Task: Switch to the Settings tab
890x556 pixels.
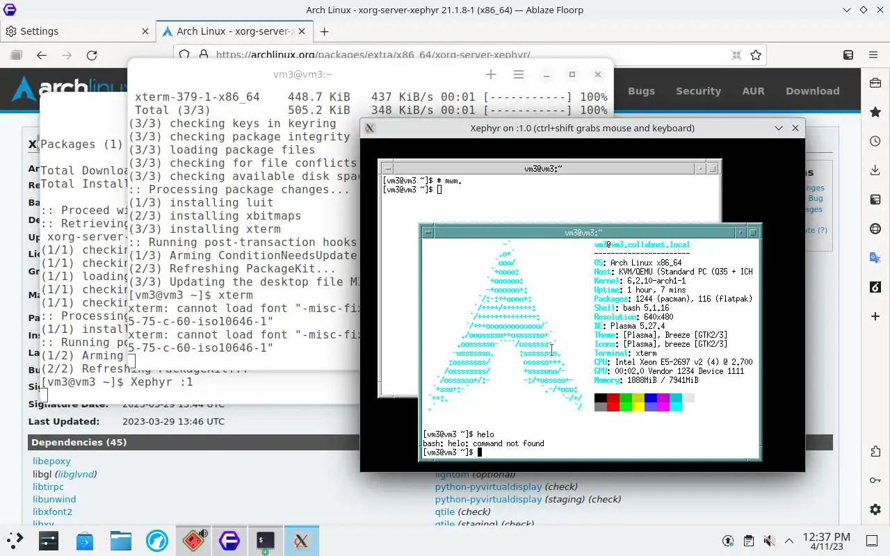Action: pos(76,31)
